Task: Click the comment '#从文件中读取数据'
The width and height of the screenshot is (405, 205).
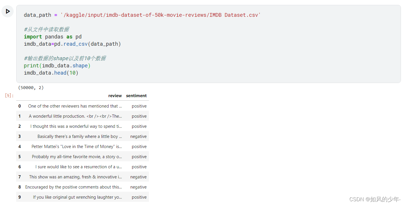Action: pyautogui.click(x=46, y=29)
